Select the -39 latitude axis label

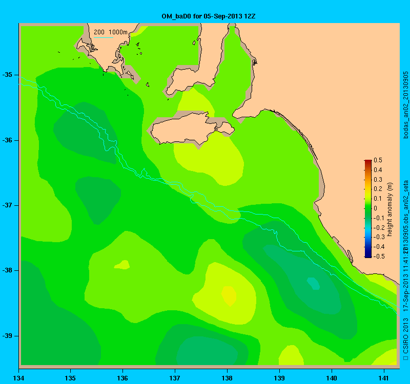pos(7,336)
